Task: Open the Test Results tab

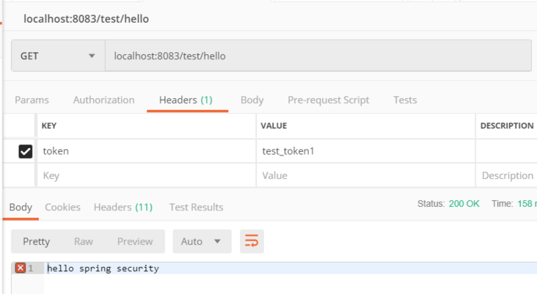Action: click(196, 207)
